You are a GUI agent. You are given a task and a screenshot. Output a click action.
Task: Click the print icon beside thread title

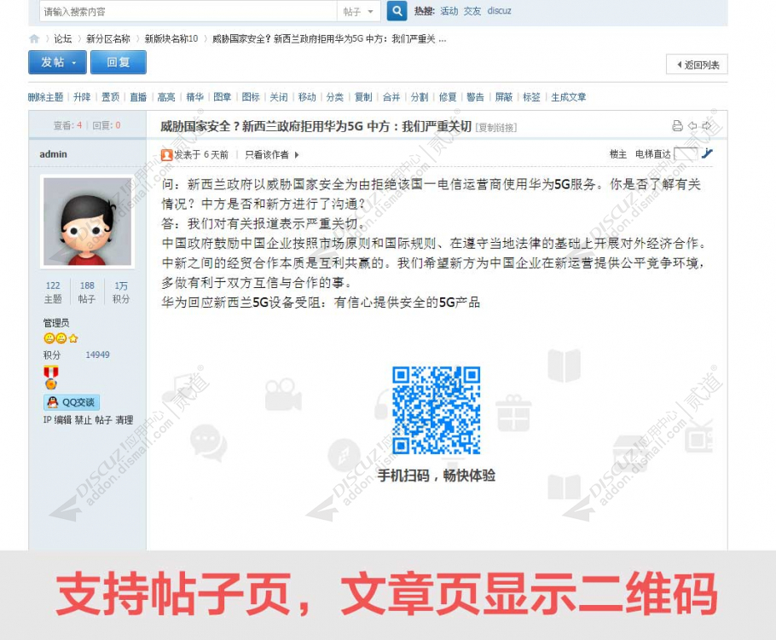click(677, 125)
